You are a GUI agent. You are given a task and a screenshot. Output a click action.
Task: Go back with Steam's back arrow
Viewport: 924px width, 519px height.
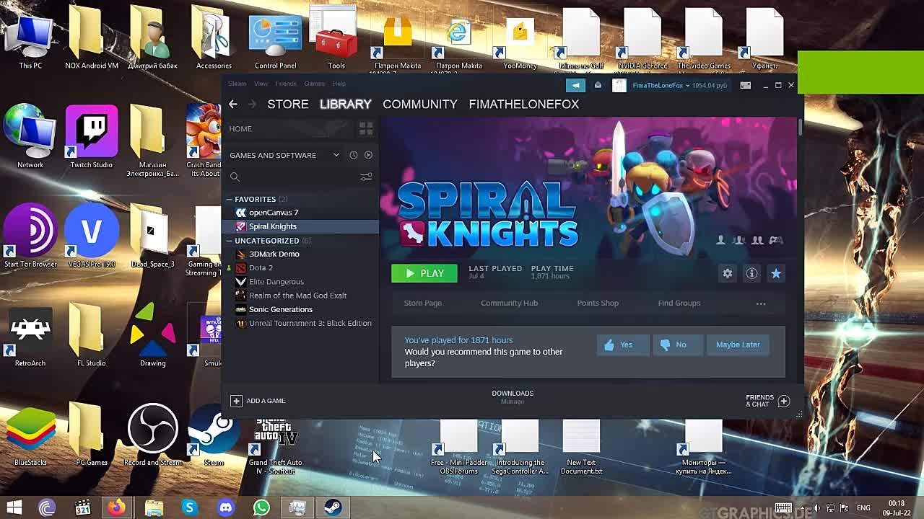232,104
